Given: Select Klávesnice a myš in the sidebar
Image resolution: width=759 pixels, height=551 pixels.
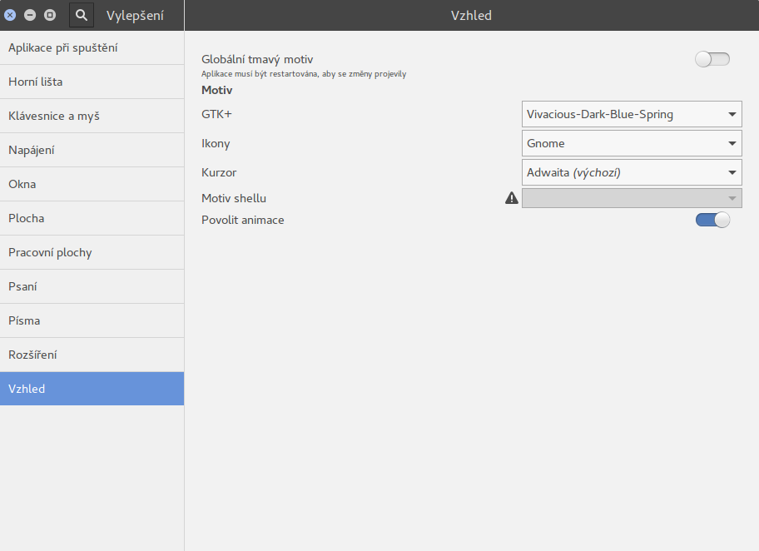Looking at the screenshot, I should (x=92, y=116).
